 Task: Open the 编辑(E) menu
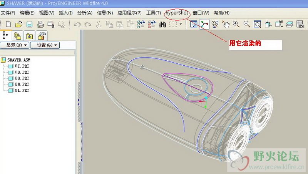pyautogui.click(x=27, y=13)
